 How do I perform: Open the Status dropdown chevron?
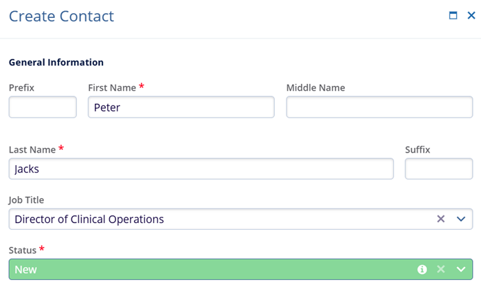pos(460,269)
